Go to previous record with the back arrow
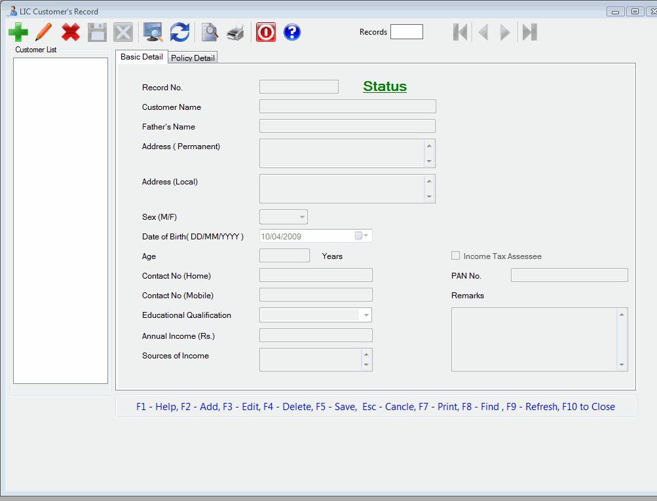Viewport: 657px width, 501px height. pos(483,31)
